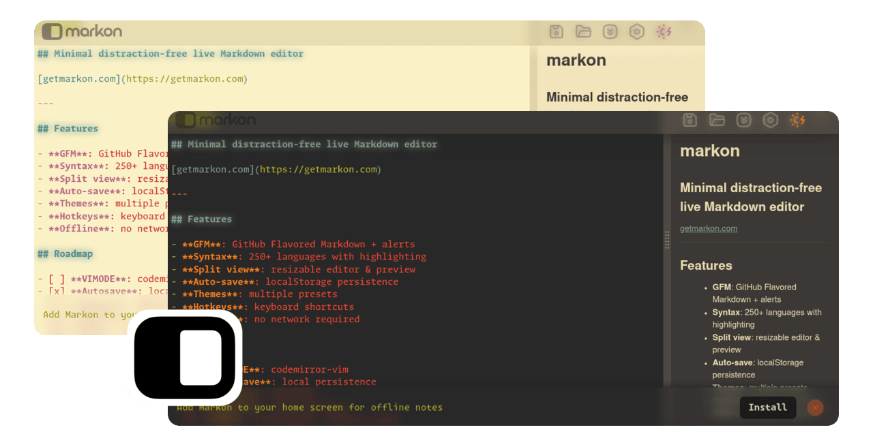Click the '## Roadmap' line in the light window editor
The width and height of the screenshot is (873, 436).
click(65, 254)
